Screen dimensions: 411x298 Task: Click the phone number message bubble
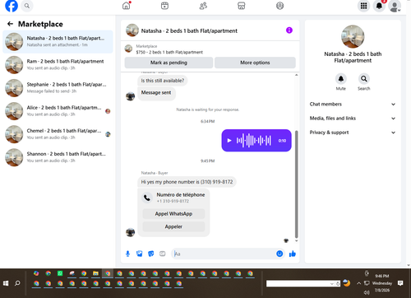[187, 182]
